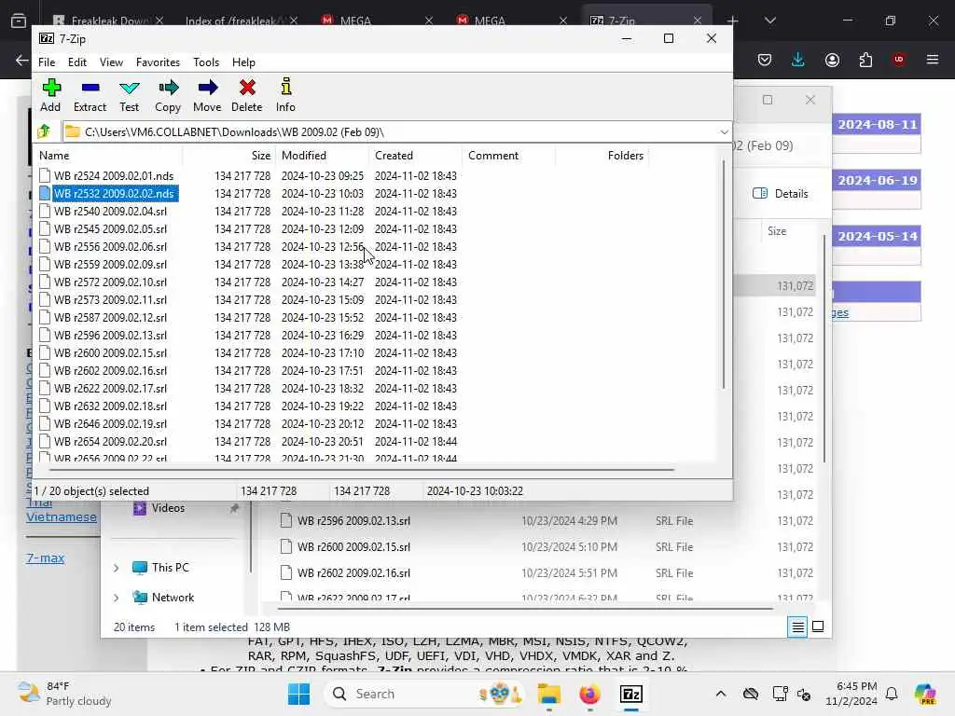This screenshot has height=716, width=955.
Task: Select WB r2654 2009.02.20.srl
Action: pos(110,441)
